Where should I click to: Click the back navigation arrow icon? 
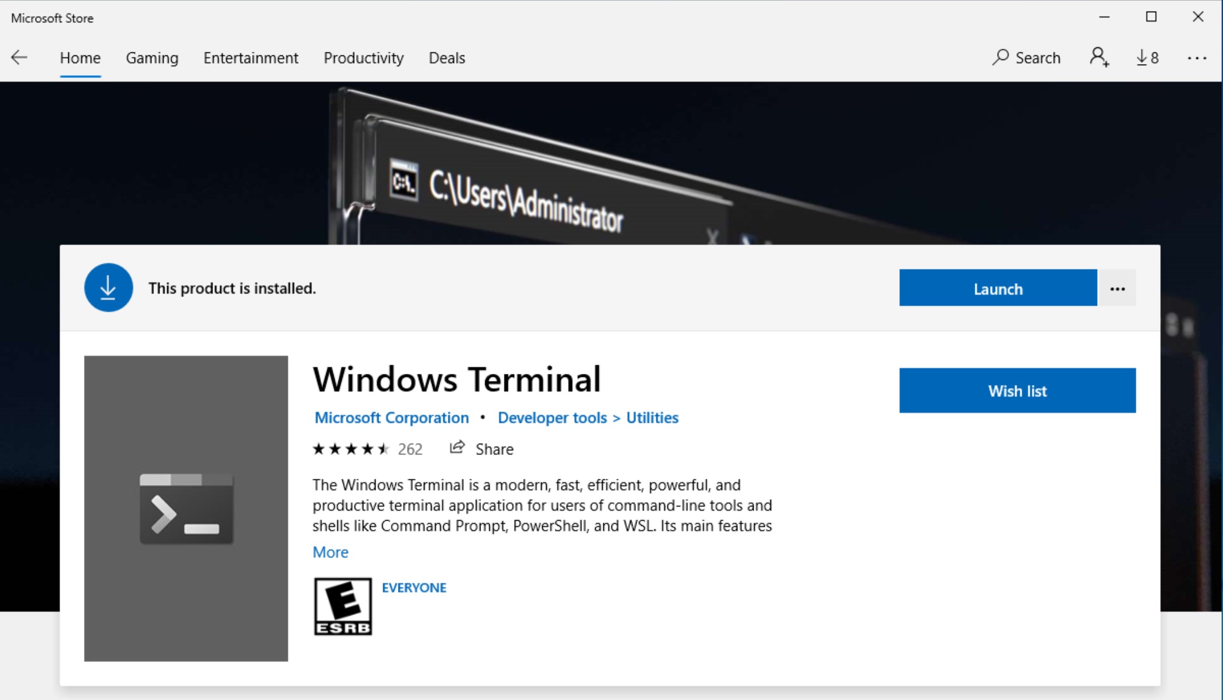(19, 57)
